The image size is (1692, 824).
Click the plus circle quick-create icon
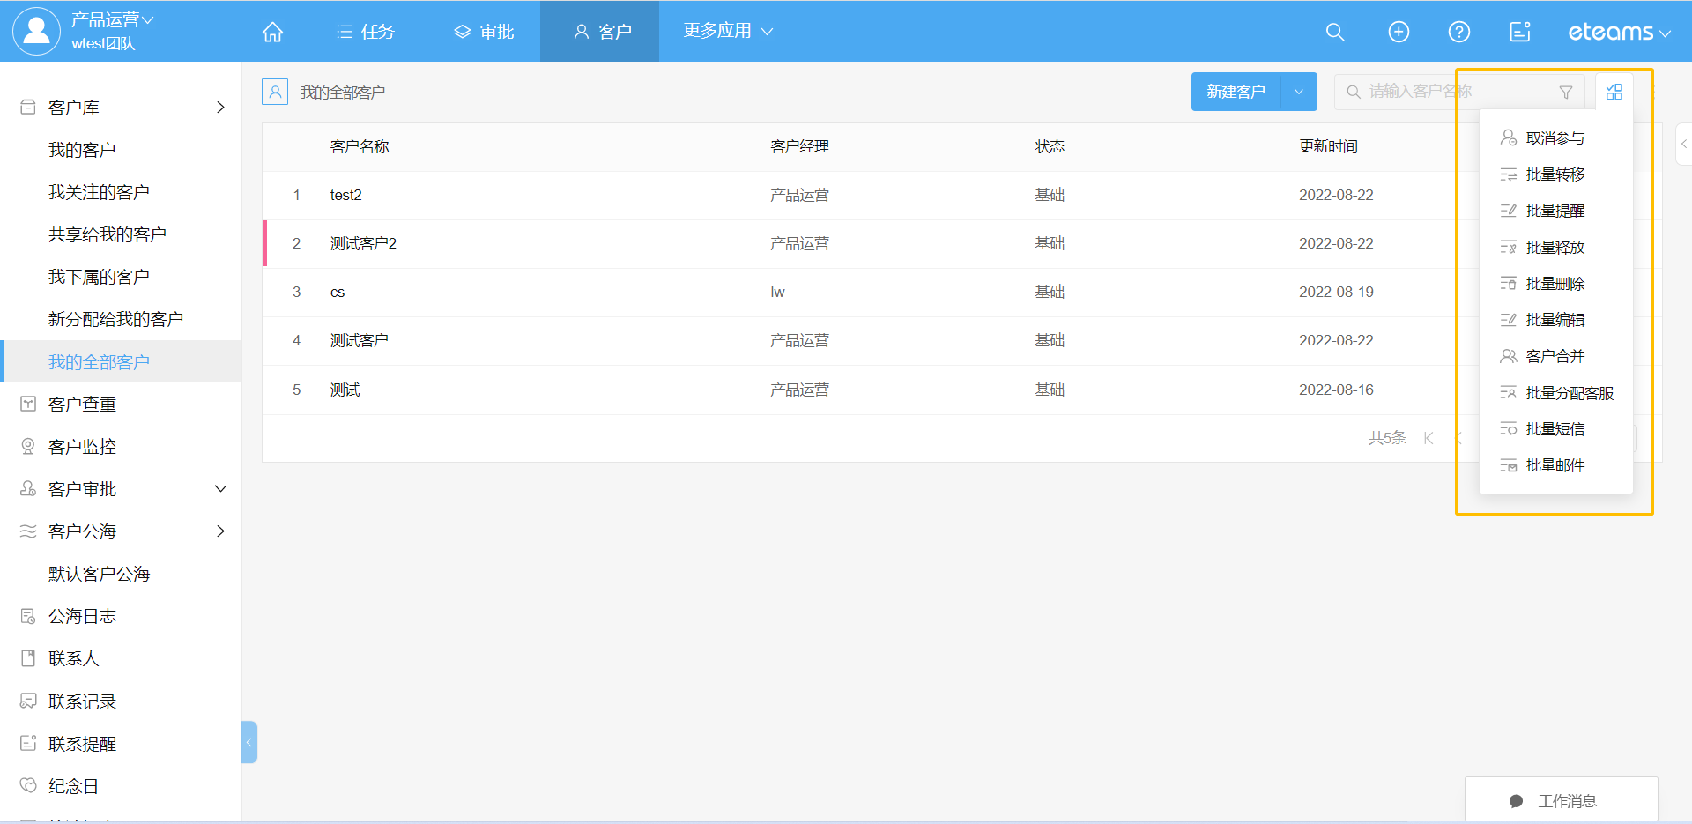click(x=1399, y=33)
